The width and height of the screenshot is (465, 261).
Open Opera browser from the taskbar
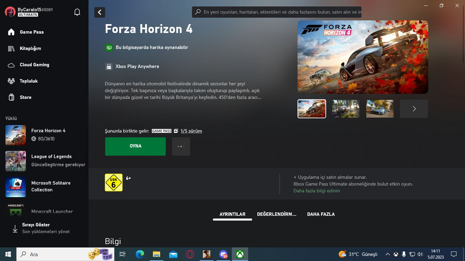click(190, 254)
